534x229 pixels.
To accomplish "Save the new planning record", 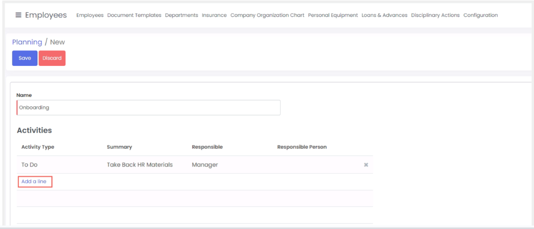I will (24, 58).
